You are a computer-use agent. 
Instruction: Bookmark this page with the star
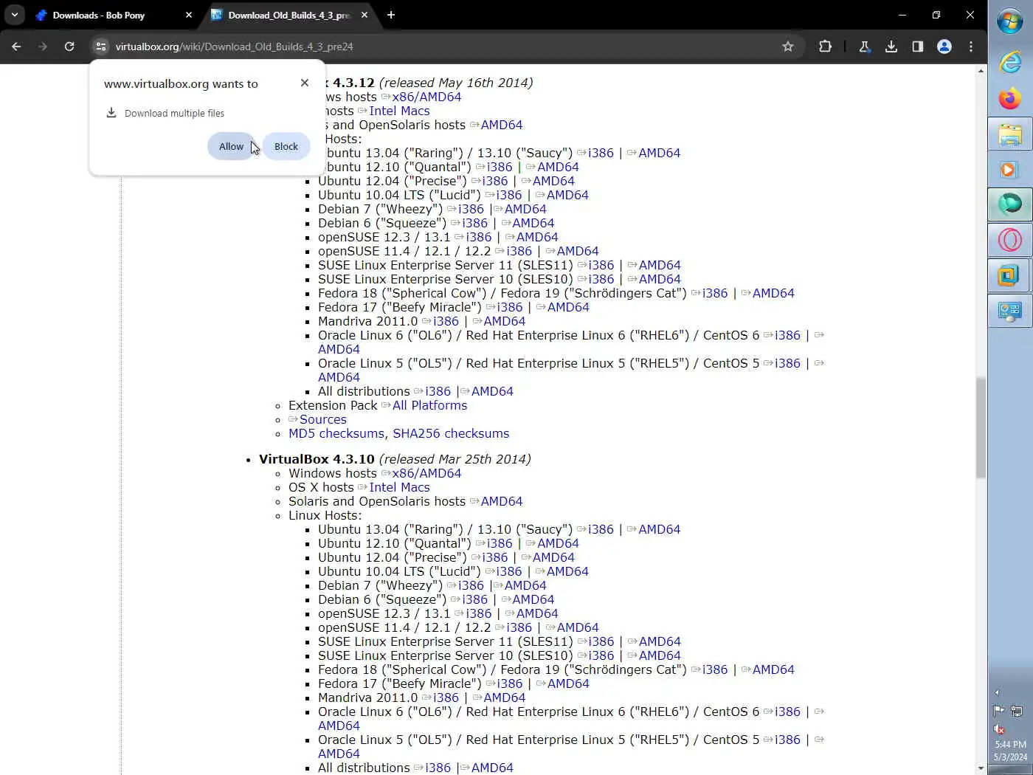point(788,46)
